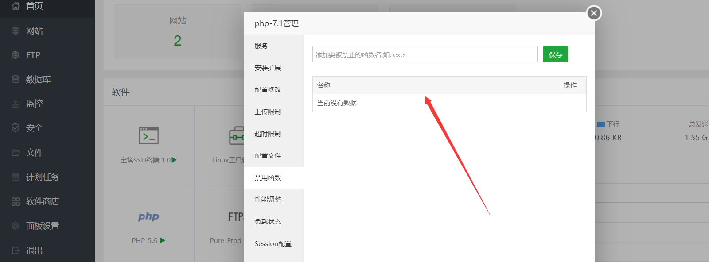The image size is (709, 262).
Task: Click the php logo icon
Action: (x=148, y=216)
